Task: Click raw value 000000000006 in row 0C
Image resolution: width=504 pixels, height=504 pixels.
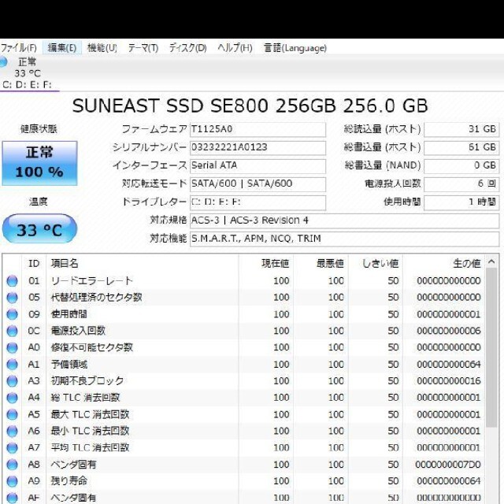Action: (x=449, y=331)
